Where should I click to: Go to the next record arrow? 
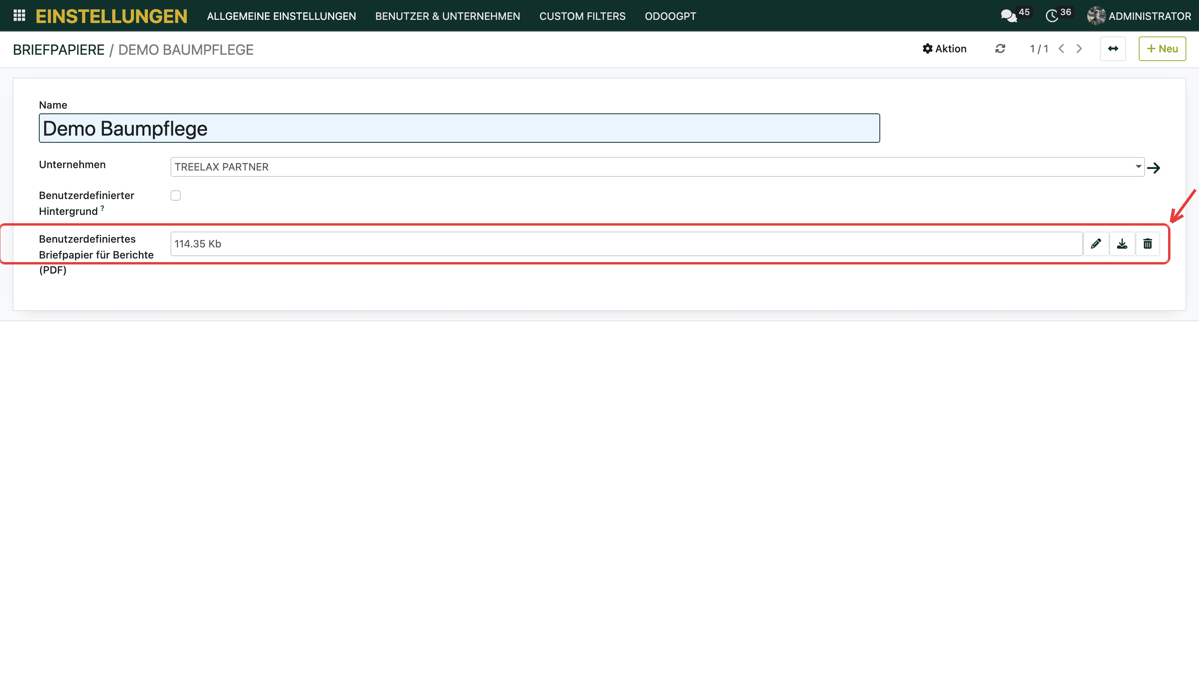point(1079,49)
